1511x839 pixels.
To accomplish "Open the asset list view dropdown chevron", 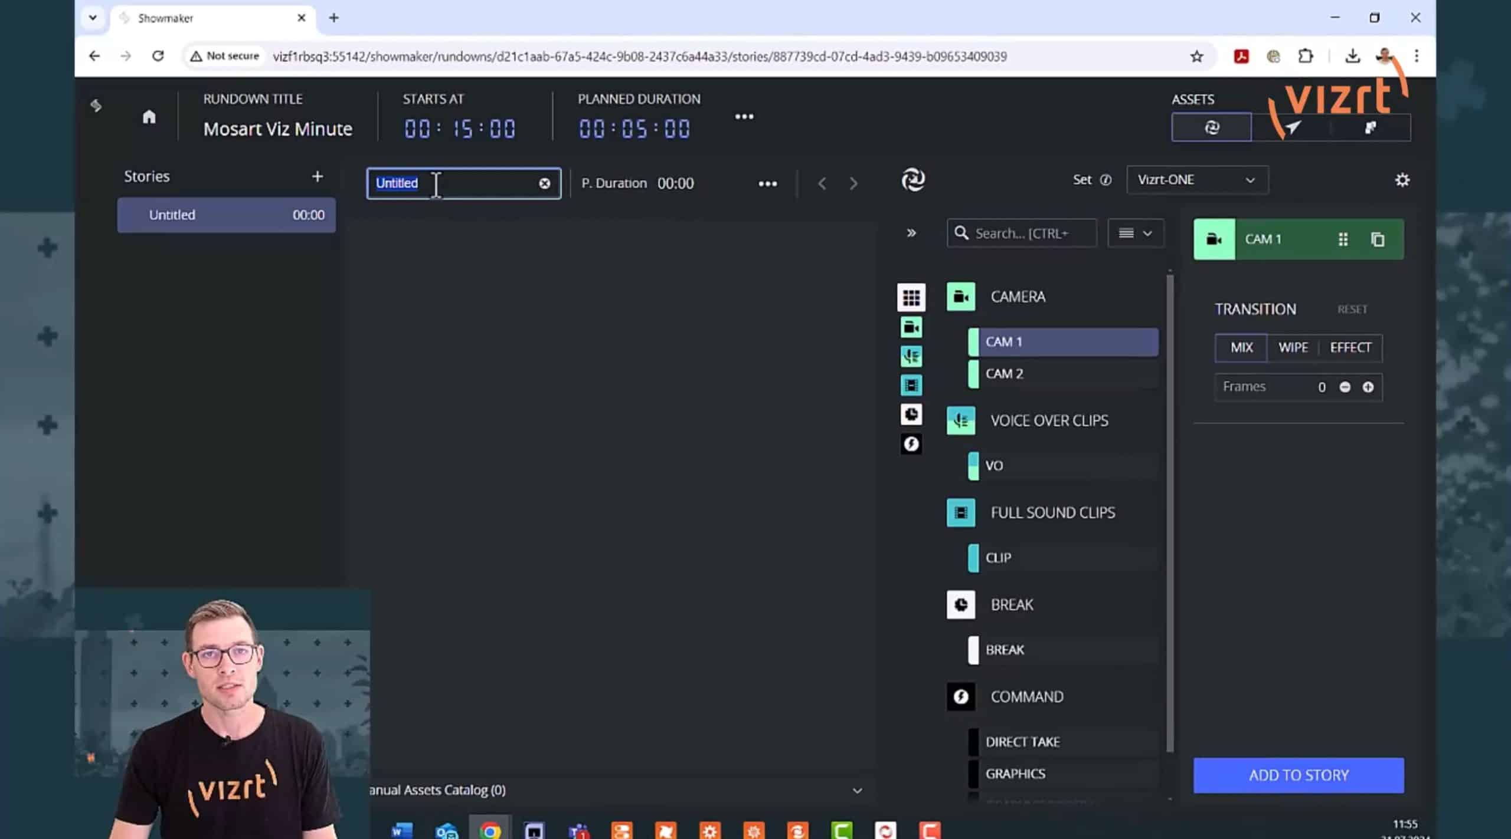I will (1147, 233).
